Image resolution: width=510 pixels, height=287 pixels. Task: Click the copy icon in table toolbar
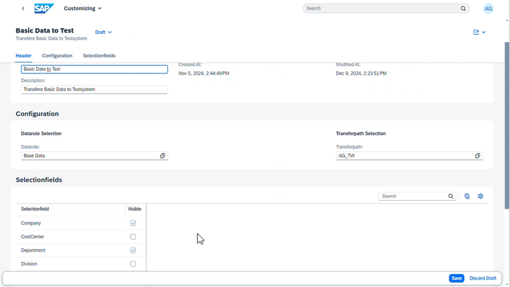[x=467, y=197]
